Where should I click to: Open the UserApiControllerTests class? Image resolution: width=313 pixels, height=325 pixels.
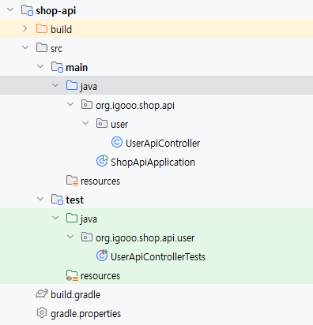tap(158, 257)
